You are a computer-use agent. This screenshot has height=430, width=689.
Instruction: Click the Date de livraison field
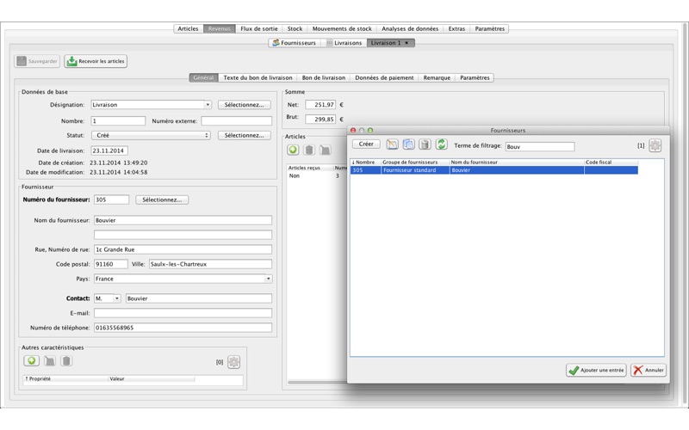pos(109,151)
